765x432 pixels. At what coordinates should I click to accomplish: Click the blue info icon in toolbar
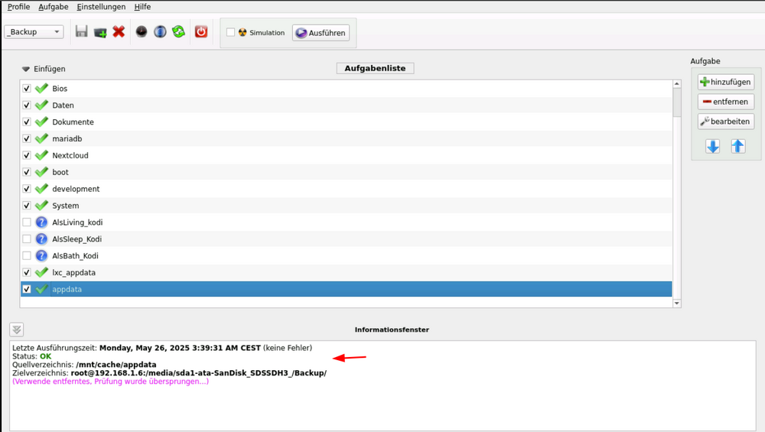[x=160, y=31]
